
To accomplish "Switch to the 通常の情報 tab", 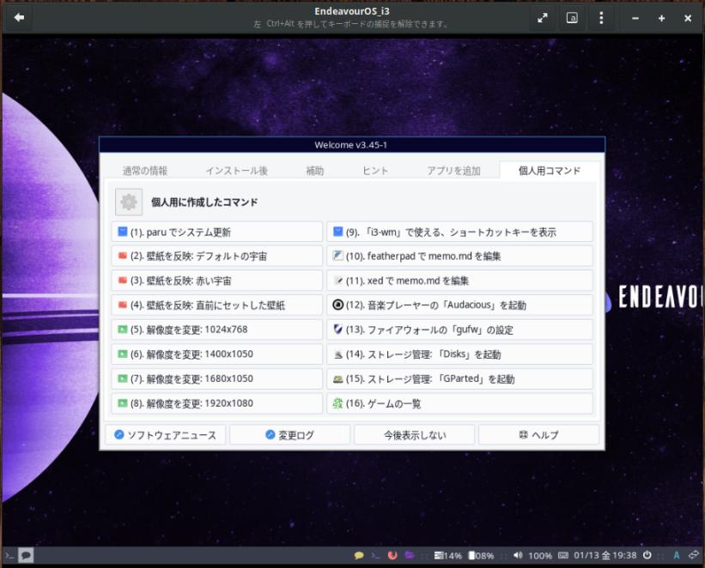I will (x=145, y=171).
